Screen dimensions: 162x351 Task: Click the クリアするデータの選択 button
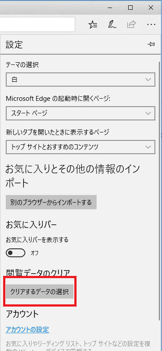[x=40, y=291]
